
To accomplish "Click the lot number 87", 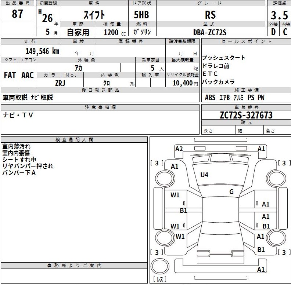I will click(x=17, y=14).
